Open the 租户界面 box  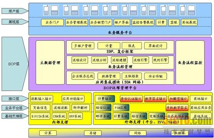122,22
